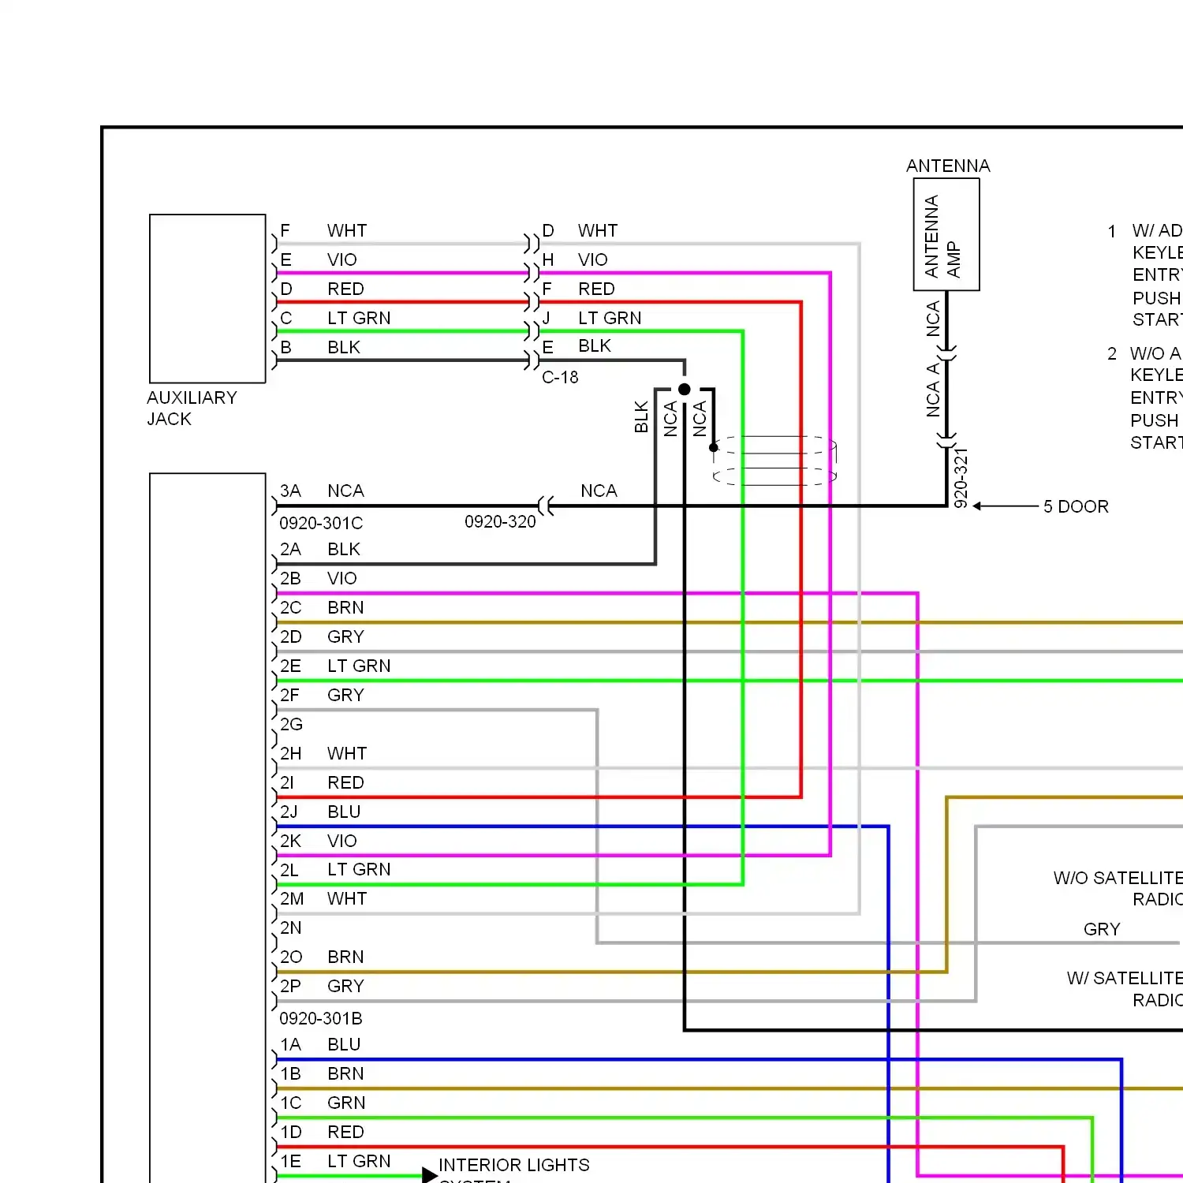Click the NCA A vertical antenna label
The image size is (1183, 1183).
[x=933, y=390]
